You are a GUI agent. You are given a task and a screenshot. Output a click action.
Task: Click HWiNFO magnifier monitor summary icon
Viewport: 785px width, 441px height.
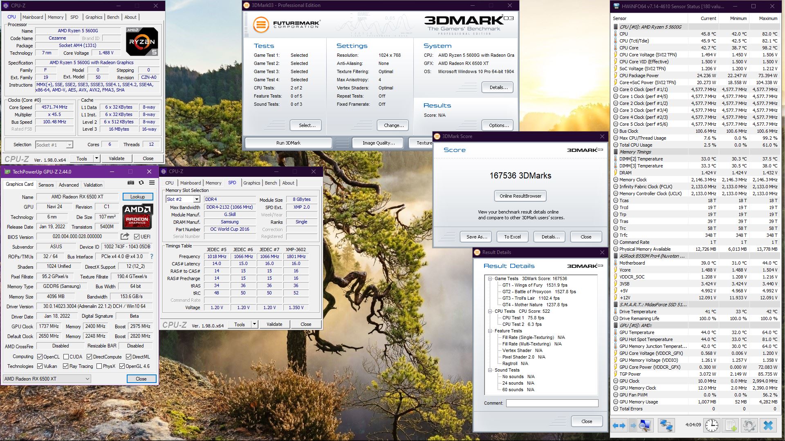(645, 425)
